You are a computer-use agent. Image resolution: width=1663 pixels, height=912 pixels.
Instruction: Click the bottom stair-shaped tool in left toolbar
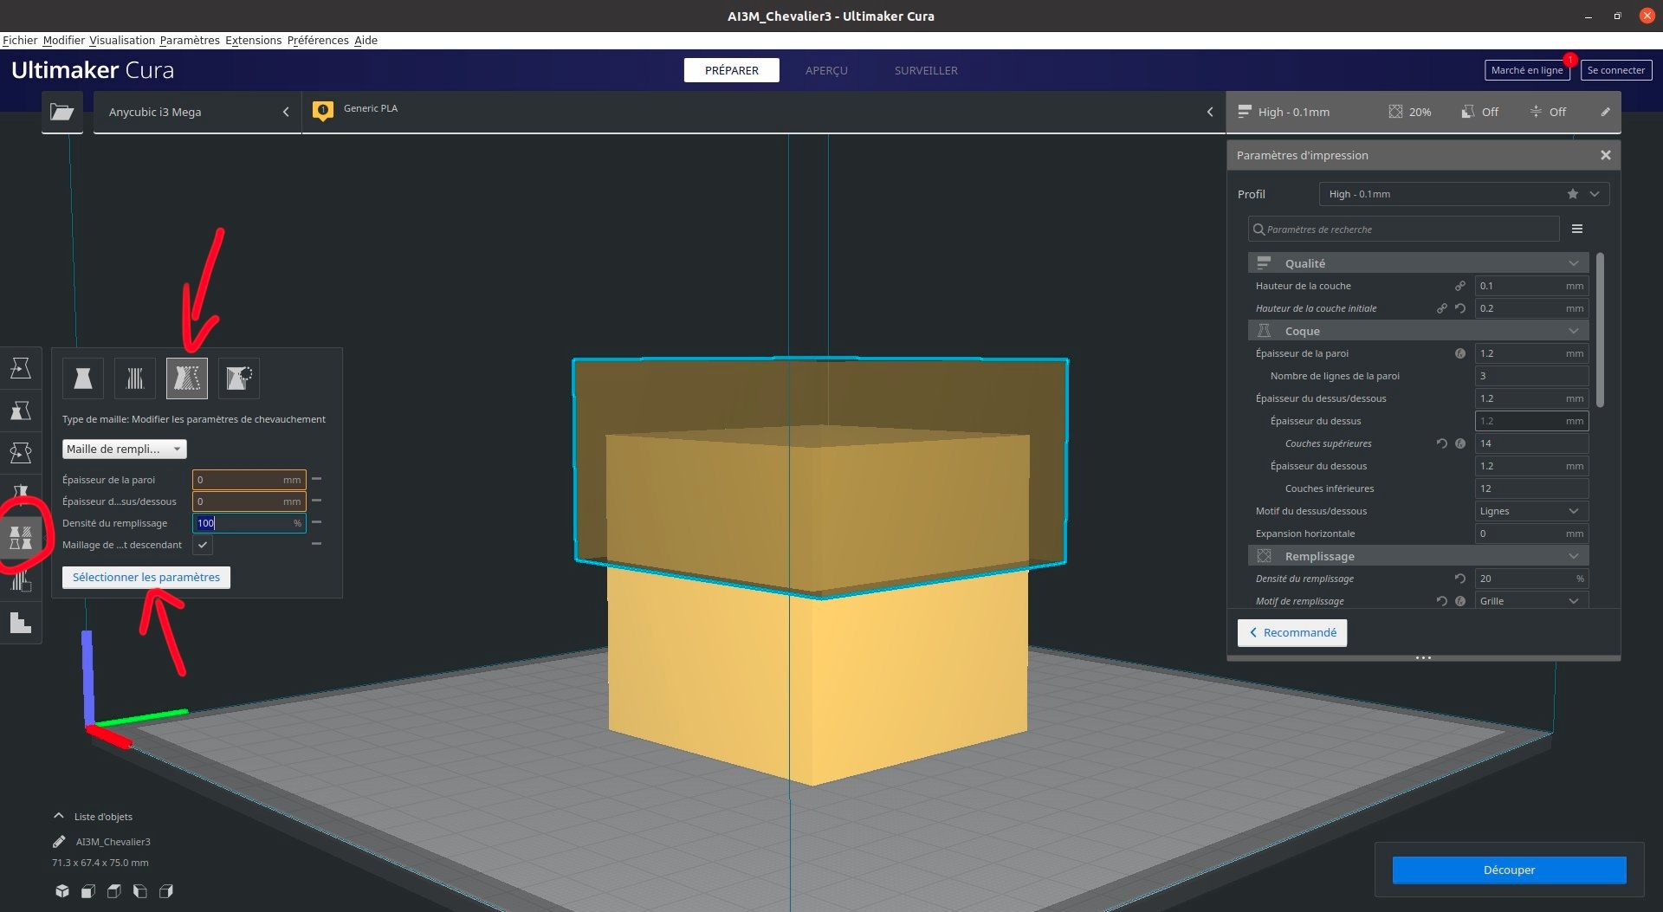(x=20, y=623)
